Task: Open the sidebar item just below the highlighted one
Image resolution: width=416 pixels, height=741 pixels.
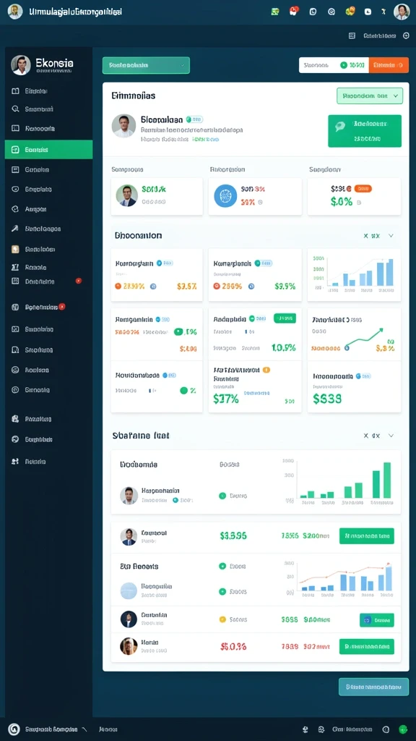Action: click(48, 169)
